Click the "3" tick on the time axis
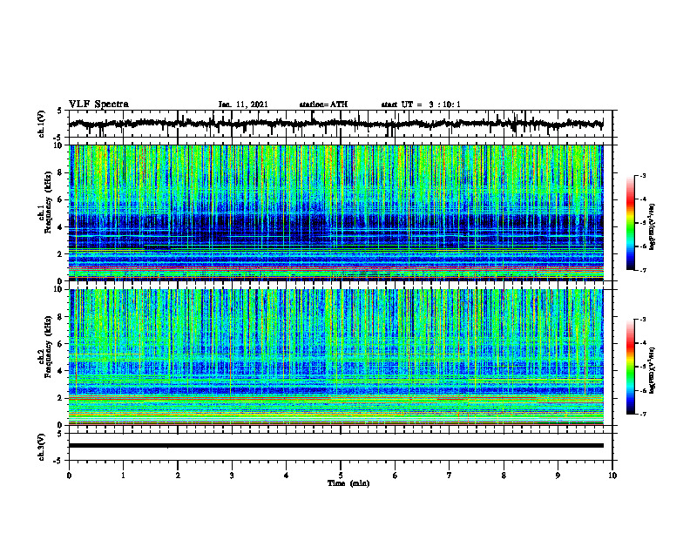Screen dimensions: 690x533 (x=232, y=476)
